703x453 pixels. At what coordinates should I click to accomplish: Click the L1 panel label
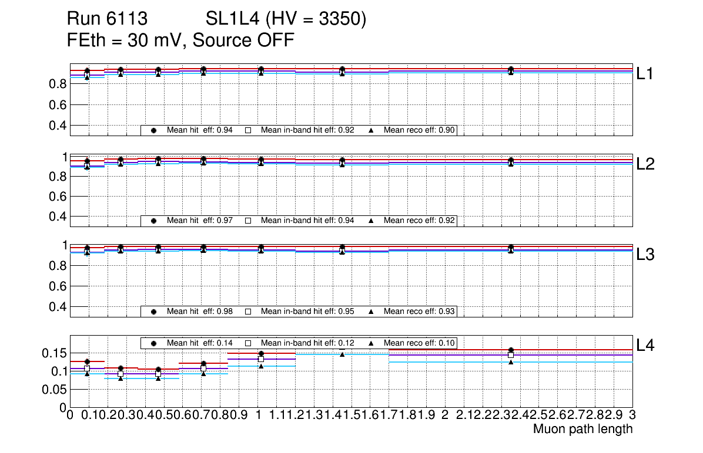point(647,74)
